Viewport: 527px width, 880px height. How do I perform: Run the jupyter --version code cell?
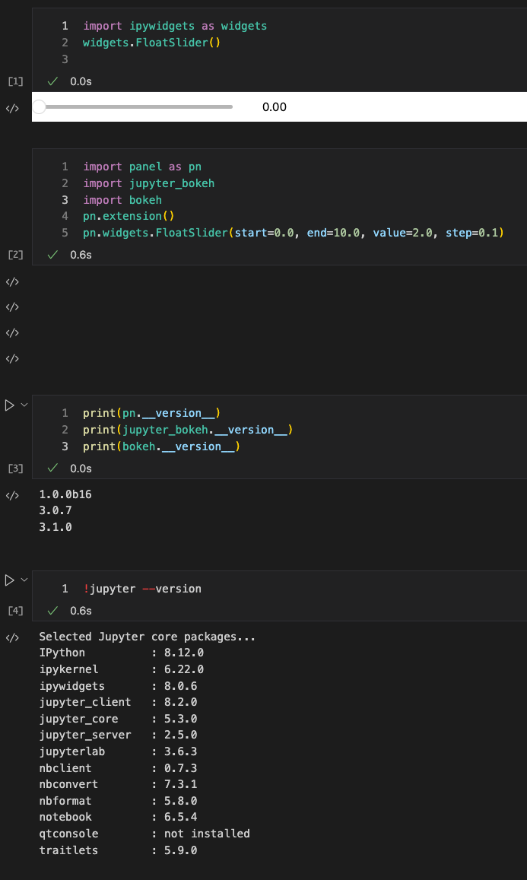(x=10, y=580)
